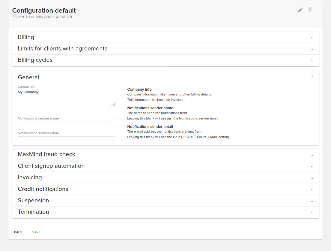331x251 pixels.
Task: Click the General panel header title
Action: (x=28, y=77)
